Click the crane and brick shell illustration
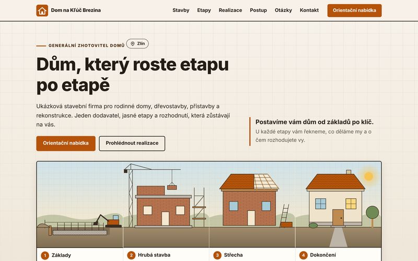Viewport: 418px width, 261px height. pos(166,205)
